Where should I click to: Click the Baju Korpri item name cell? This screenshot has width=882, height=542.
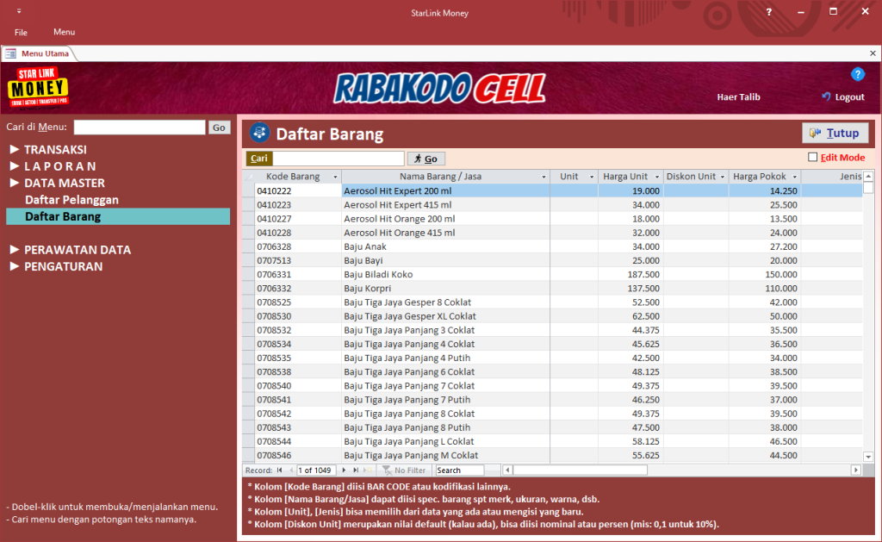coord(445,288)
